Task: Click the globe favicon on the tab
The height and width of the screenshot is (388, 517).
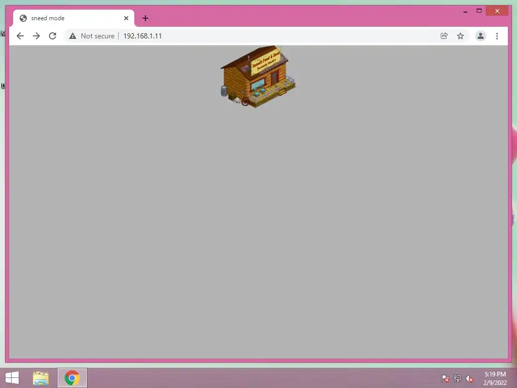Action: click(x=23, y=18)
